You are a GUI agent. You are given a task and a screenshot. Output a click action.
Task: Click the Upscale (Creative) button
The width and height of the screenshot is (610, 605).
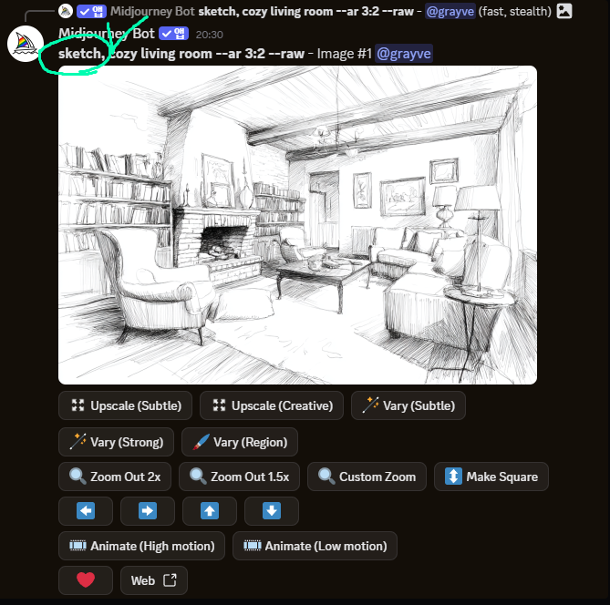click(x=272, y=405)
